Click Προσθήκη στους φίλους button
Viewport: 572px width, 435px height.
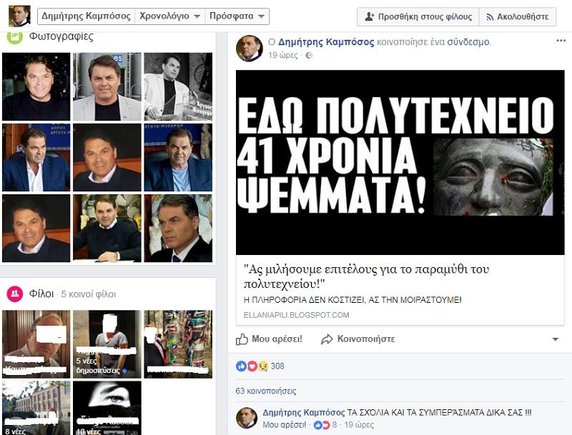pos(415,16)
